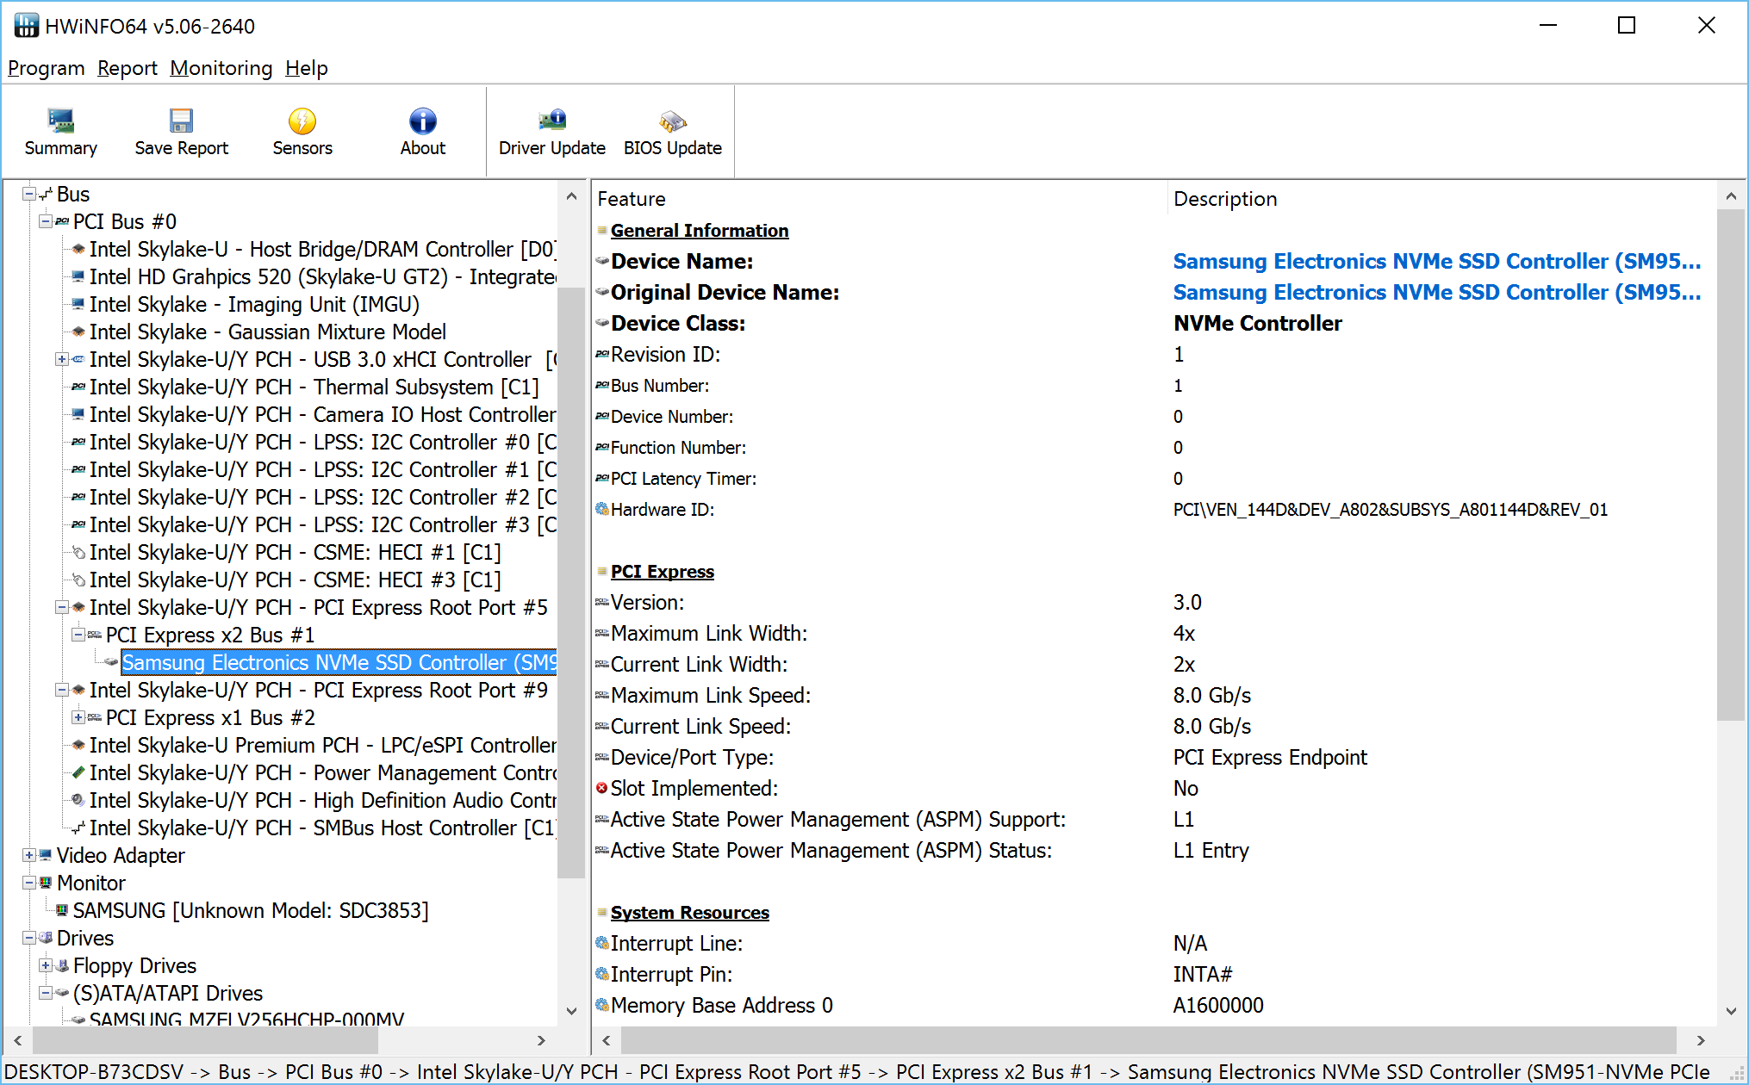The width and height of the screenshot is (1749, 1085).
Task: Click the Save Report floppy icon
Action: coord(181,121)
